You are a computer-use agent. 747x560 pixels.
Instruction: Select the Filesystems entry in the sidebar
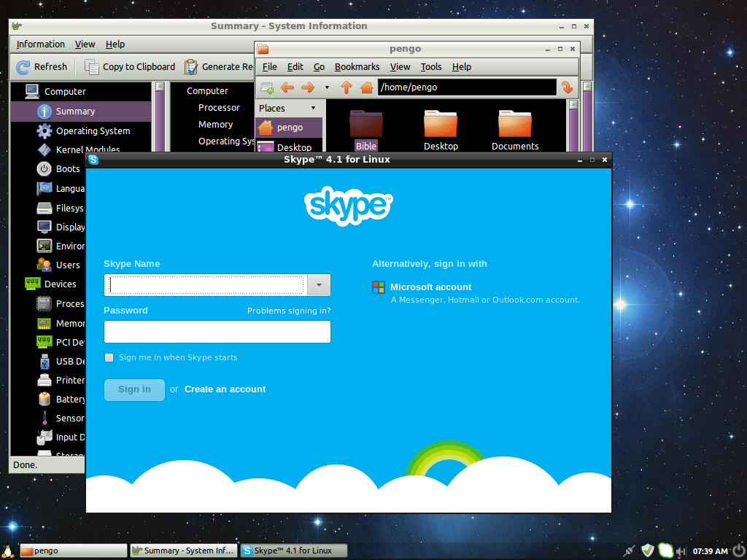pos(60,208)
